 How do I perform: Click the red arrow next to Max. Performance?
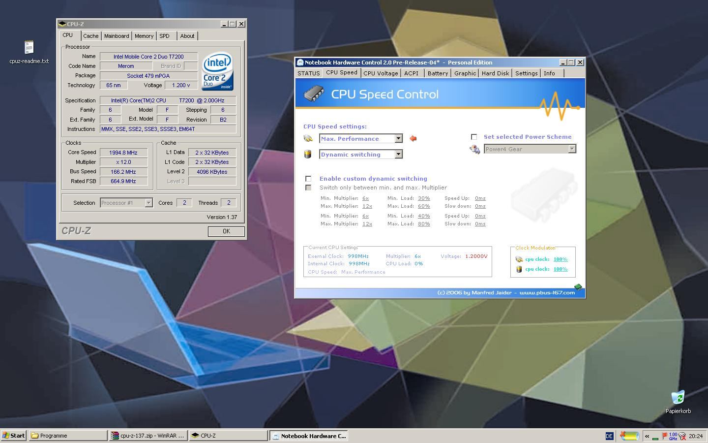[x=413, y=139]
